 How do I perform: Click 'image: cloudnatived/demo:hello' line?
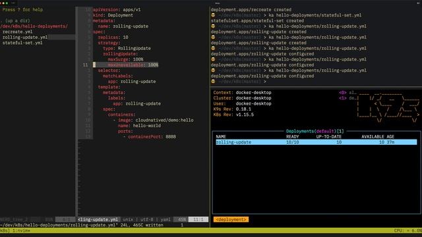[x=156, y=120]
